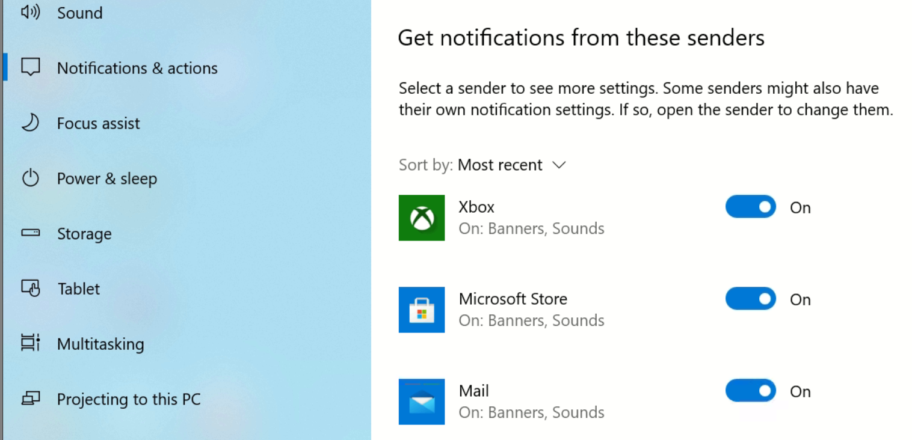912x440 pixels.
Task: Click the Microsoft Store app icon
Action: (421, 310)
